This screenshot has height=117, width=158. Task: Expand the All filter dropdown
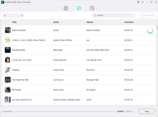13,16
